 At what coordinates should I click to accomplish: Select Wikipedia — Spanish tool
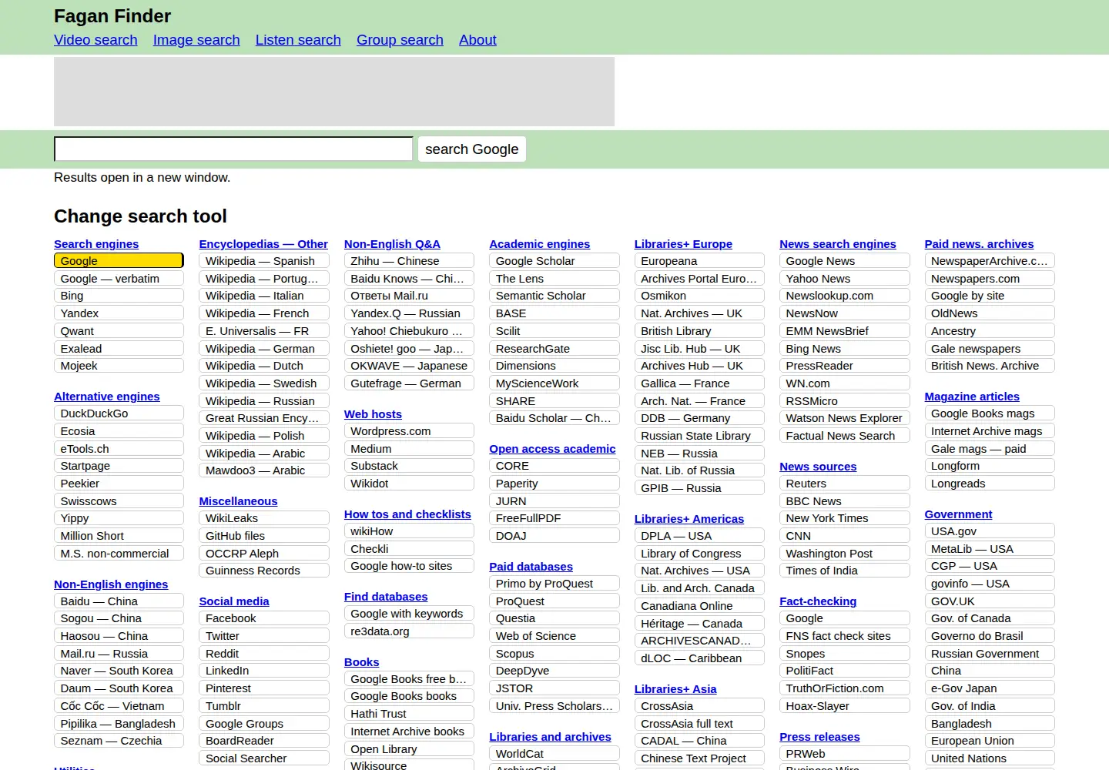[264, 261]
